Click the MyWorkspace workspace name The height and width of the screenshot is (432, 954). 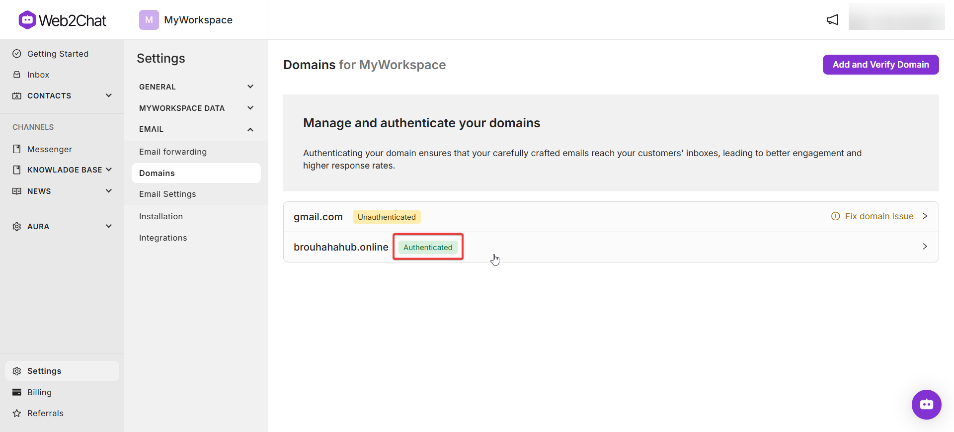(x=198, y=20)
